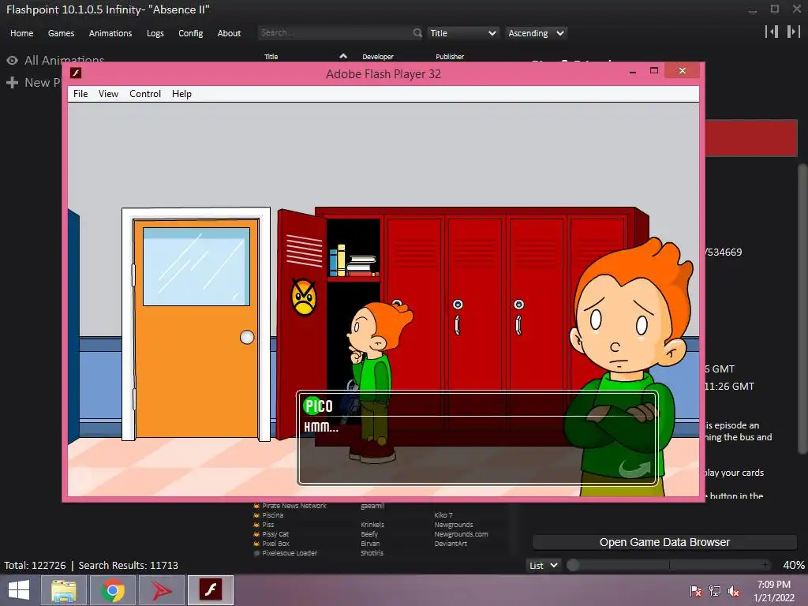
Task: Open File Explorer from the taskbar
Action: click(64, 590)
